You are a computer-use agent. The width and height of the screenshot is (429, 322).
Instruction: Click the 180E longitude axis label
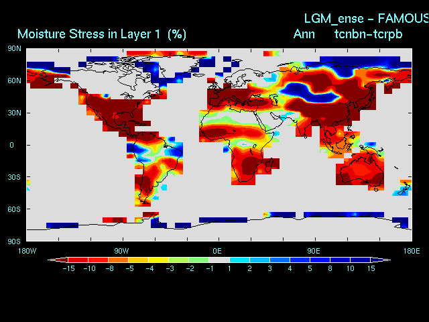pos(410,250)
